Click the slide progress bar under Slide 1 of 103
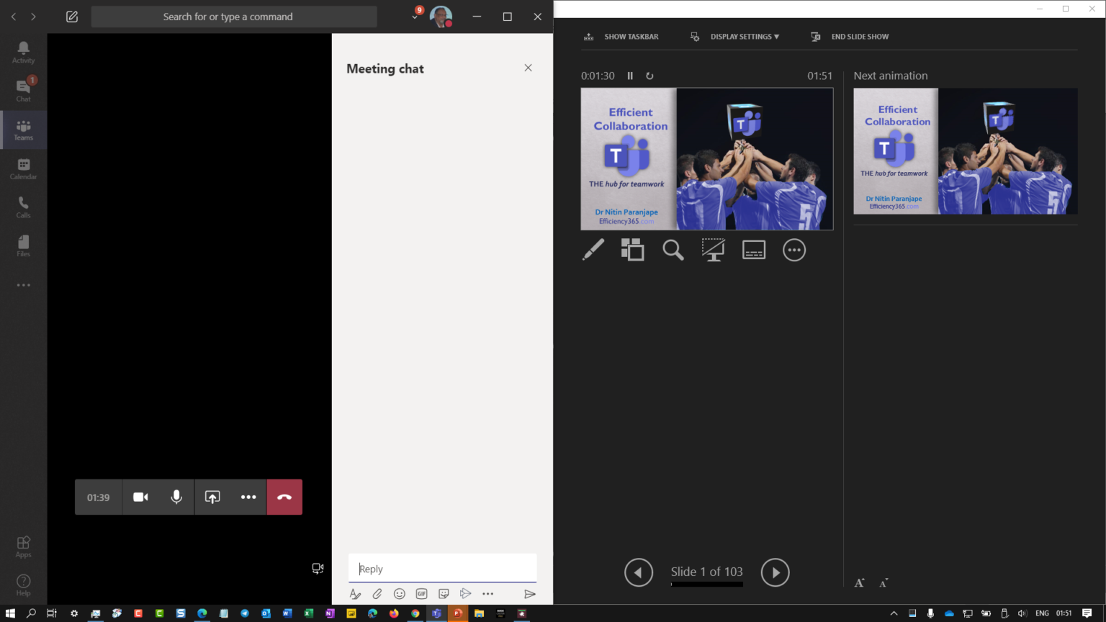This screenshot has height=622, width=1106. coord(706,584)
